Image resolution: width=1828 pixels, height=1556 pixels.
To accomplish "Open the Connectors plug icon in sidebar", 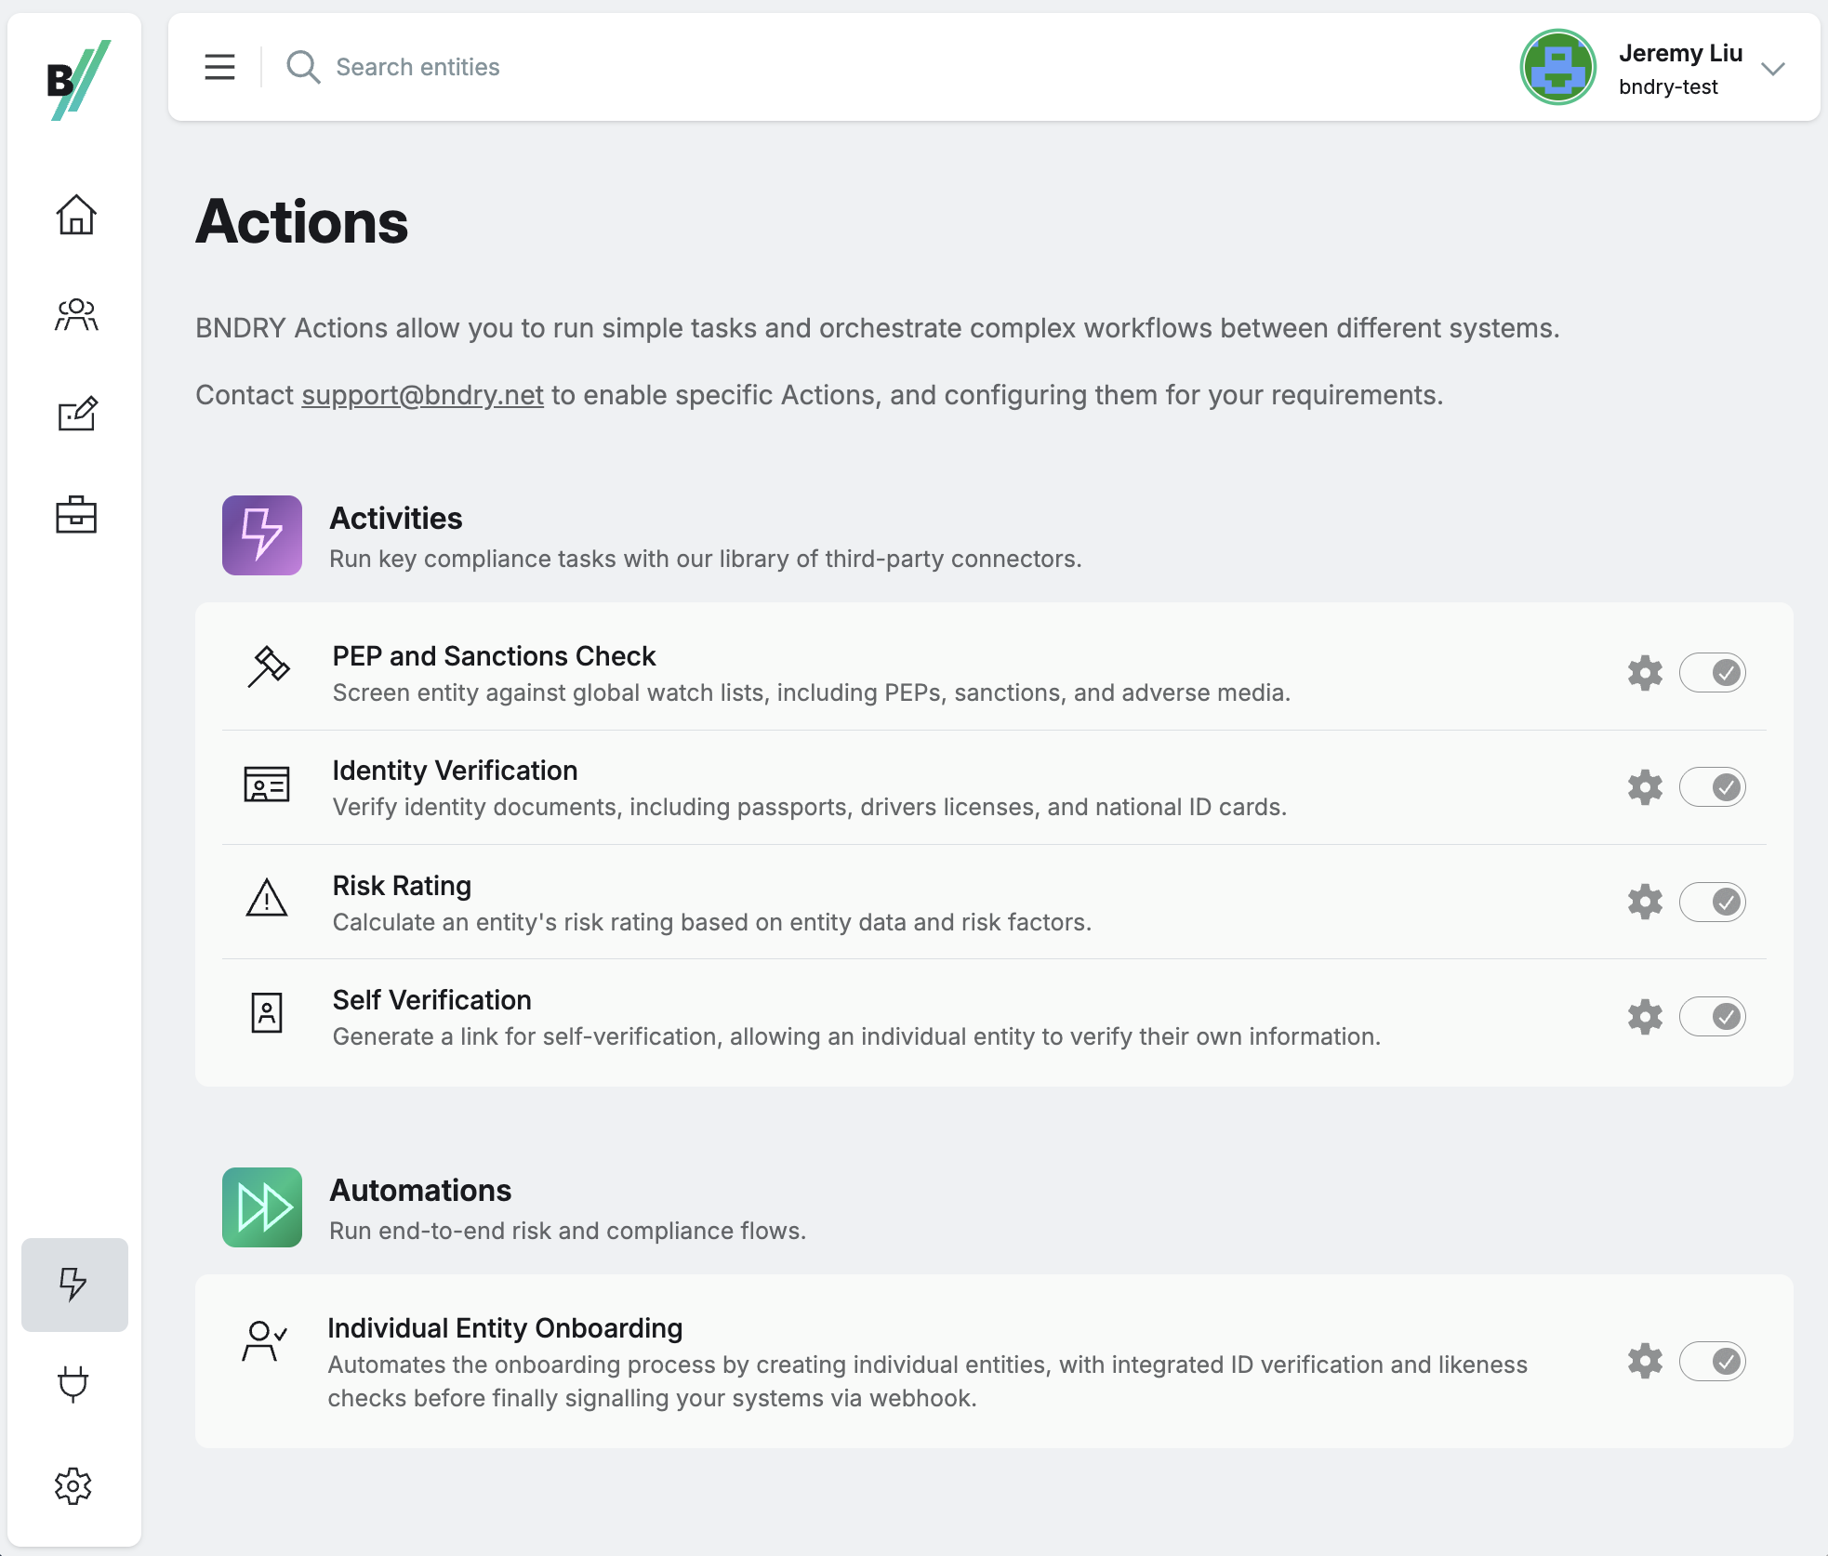I will (x=74, y=1384).
